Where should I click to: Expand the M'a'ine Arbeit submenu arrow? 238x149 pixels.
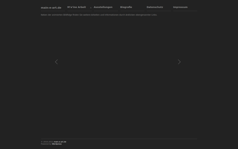click(x=91, y=8)
